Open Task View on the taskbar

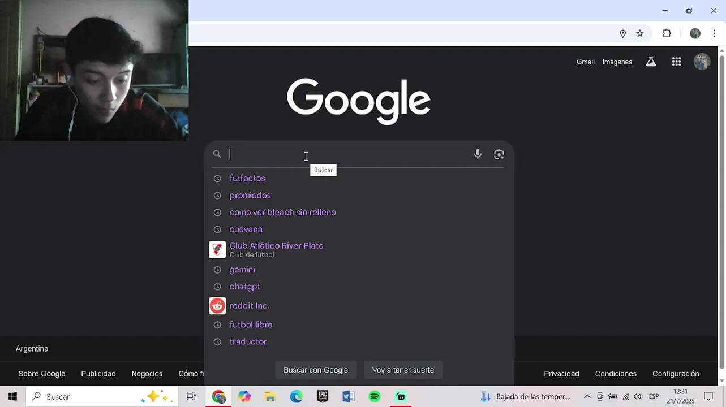pyautogui.click(x=191, y=397)
